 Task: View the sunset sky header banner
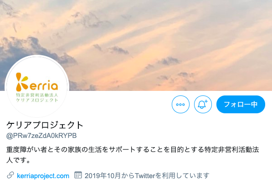[x=136, y=45]
